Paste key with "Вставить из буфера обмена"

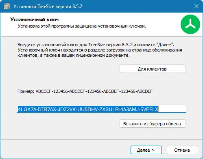[x=153, y=124]
